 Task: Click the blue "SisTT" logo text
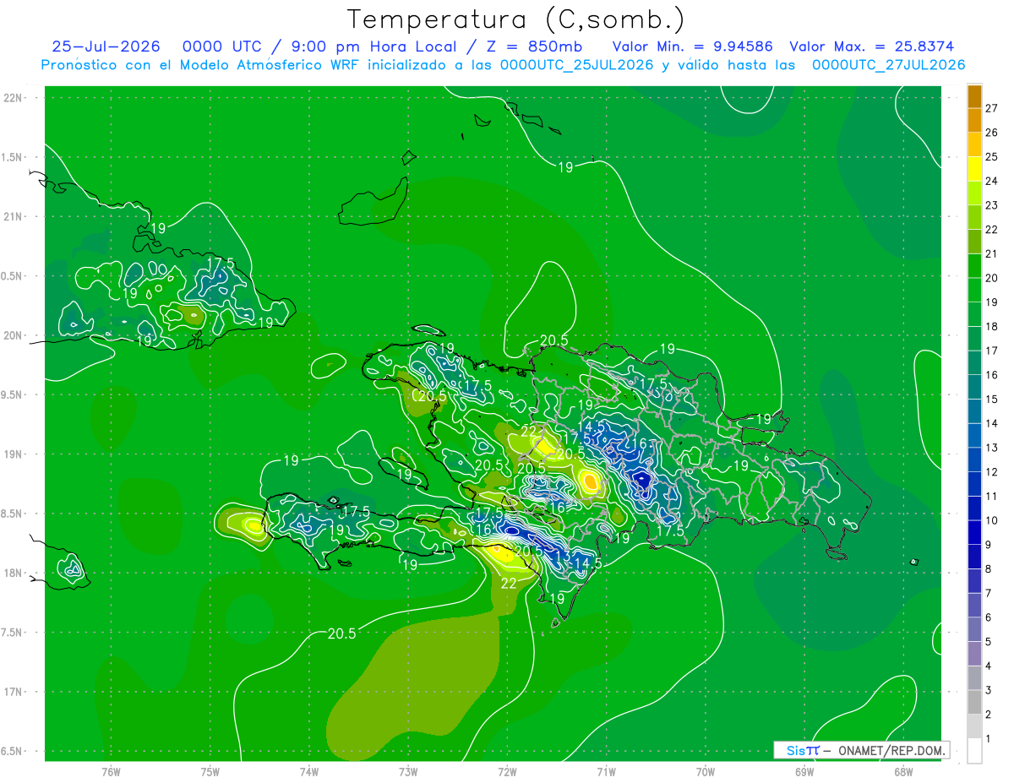pyautogui.click(x=802, y=750)
